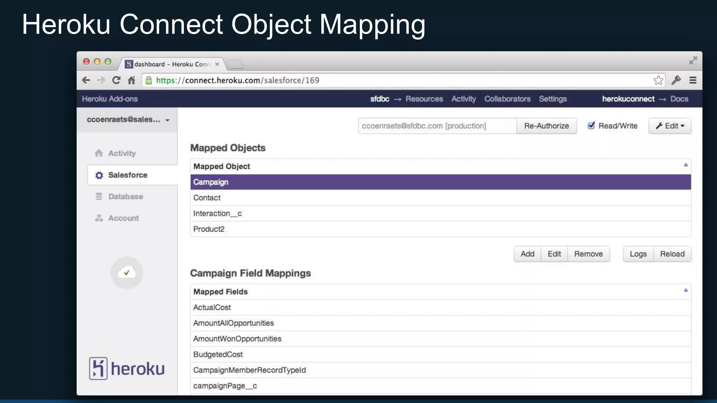The height and width of the screenshot is (403, 717).
Task: Close the dashboard Heroku Connect tab
Action: tap(217, 64)
